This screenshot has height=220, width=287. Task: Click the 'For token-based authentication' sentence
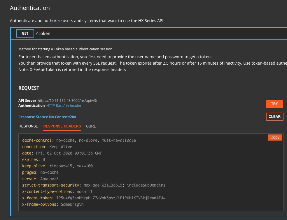[x=115, y=57]
